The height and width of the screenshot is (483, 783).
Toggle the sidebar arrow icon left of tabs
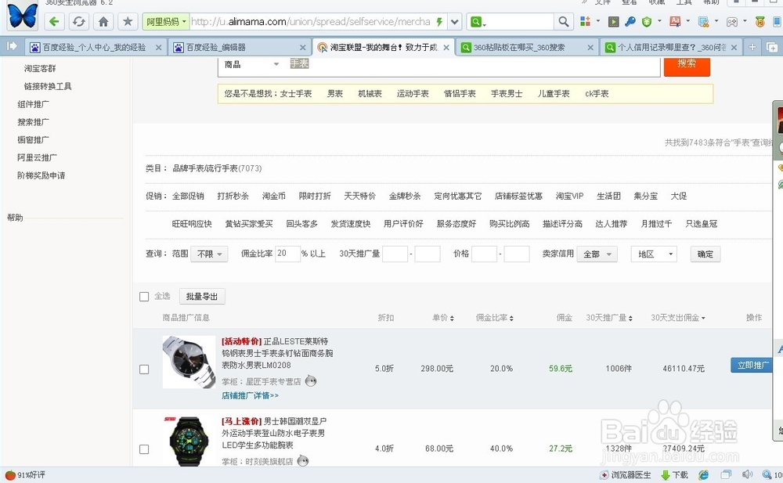click(x=12, y=46)
